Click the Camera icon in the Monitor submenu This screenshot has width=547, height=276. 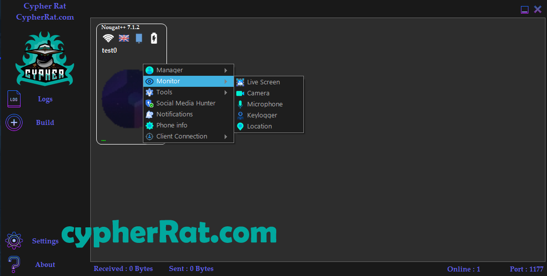(240, 93)
